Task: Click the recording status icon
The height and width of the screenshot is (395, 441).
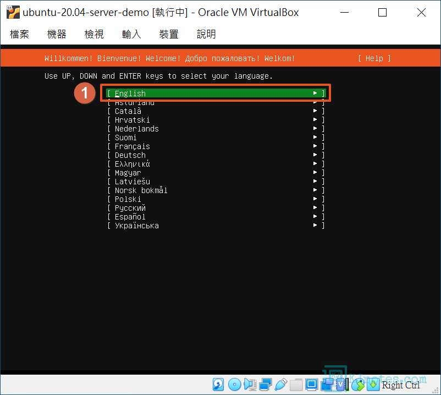Action: tap(327, 385)
